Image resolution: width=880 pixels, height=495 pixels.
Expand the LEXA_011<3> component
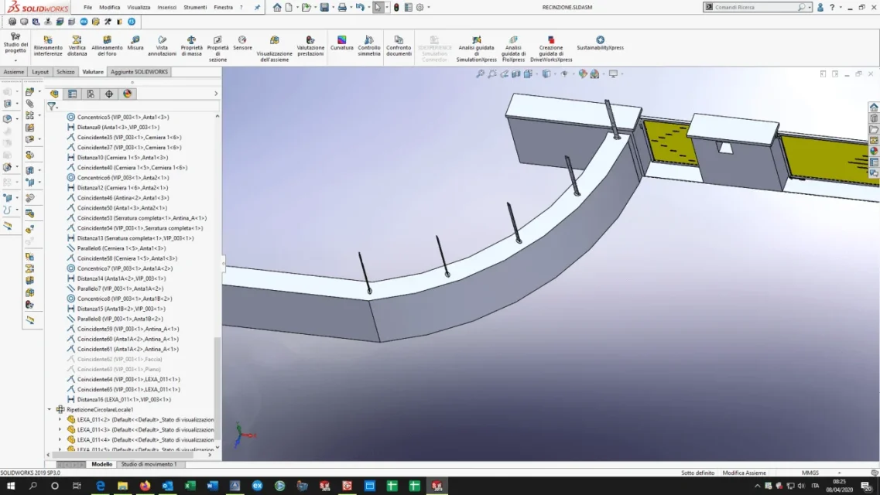tap(60, 429)
